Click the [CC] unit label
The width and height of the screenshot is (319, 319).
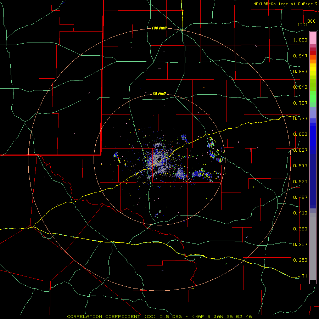[x=302, y=24]
